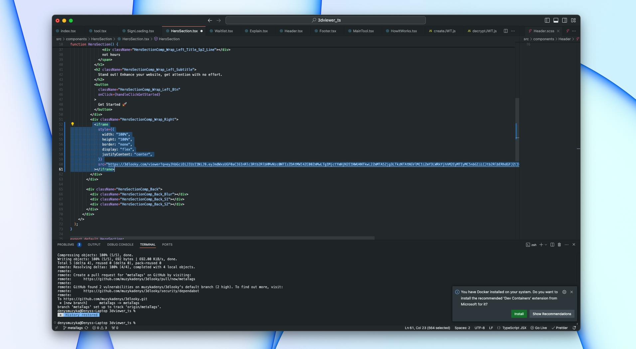This screenshot has height=349, width=636.
Task: Change file encoding UTF-8
Action: pos(480,328)
